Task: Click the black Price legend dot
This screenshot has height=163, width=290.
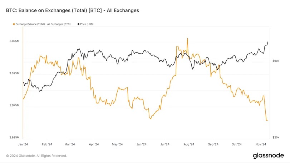Action: click(x=78, y=24)
